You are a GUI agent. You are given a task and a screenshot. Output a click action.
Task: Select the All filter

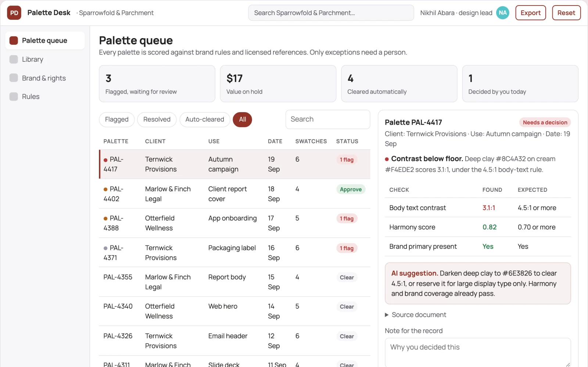point(243,119)
